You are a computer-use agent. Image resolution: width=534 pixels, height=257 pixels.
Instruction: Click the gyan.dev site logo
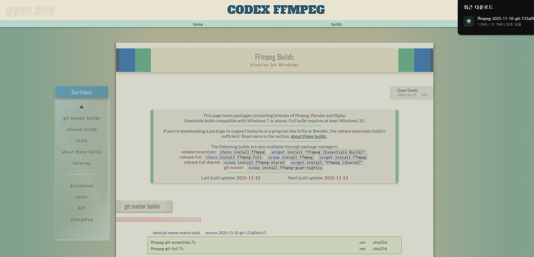pyautogui.click(x=30, y=10)
